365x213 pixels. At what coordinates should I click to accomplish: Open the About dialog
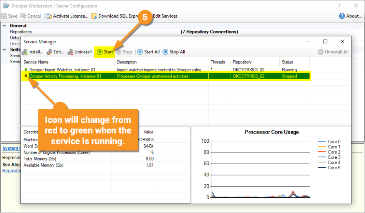(350, 16)
